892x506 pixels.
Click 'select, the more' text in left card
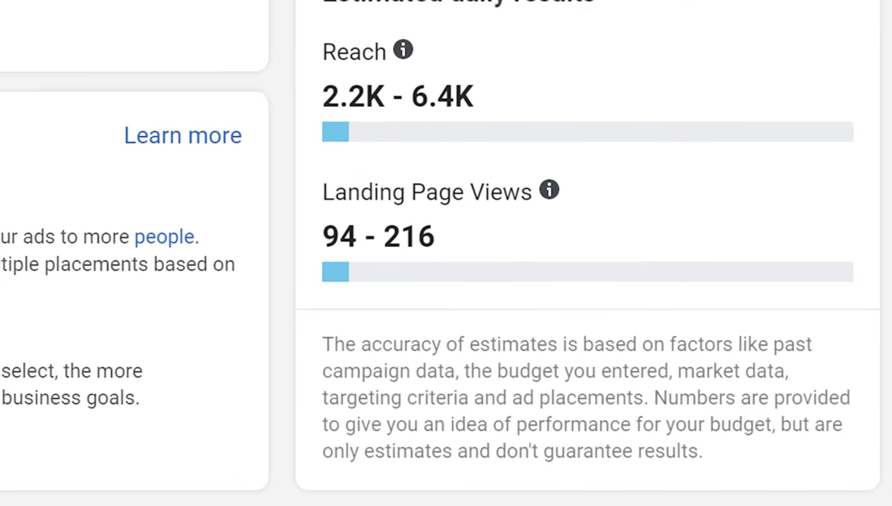click(72, 371)
